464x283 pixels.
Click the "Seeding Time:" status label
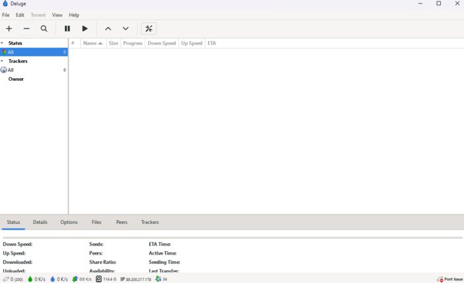pyautogui.click(x=164, y=262)
